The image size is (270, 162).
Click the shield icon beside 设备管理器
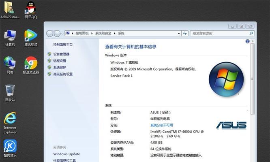[49, 54]
